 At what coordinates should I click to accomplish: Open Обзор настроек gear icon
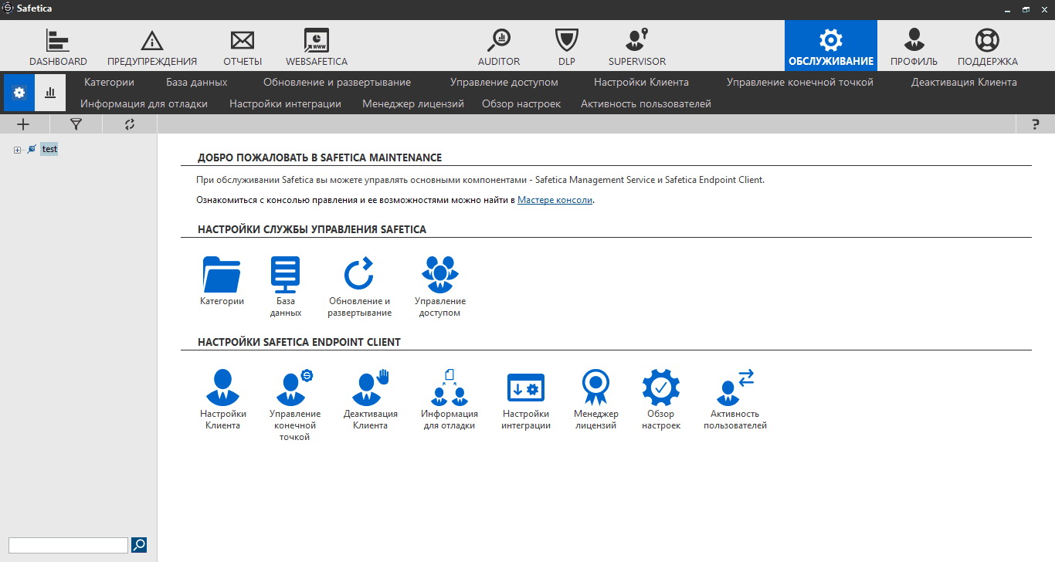pyautogui.click(x=661, y=387)
